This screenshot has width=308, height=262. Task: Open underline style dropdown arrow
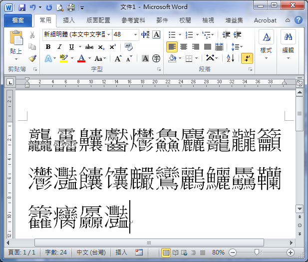tap(80, 47)
